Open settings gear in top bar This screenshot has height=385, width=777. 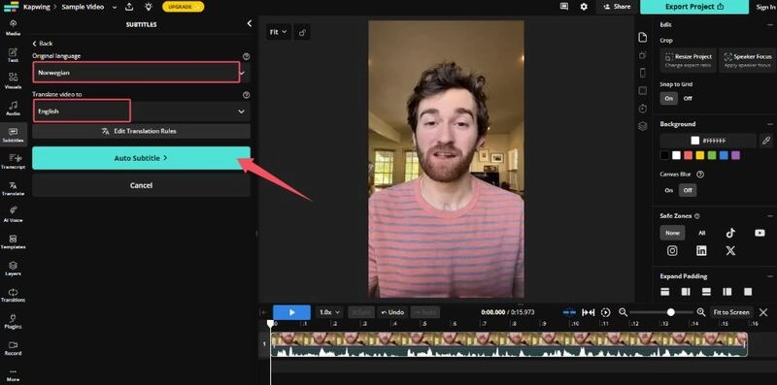click(x=584, y=7)
